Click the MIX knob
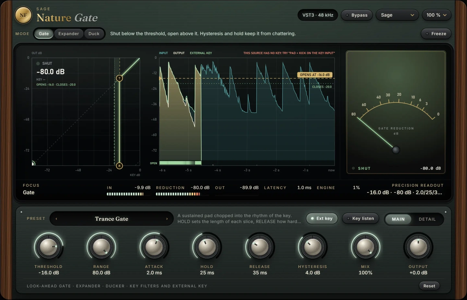Image resolution: width=467 pixels, height=300 pixels. coord(365,247)
